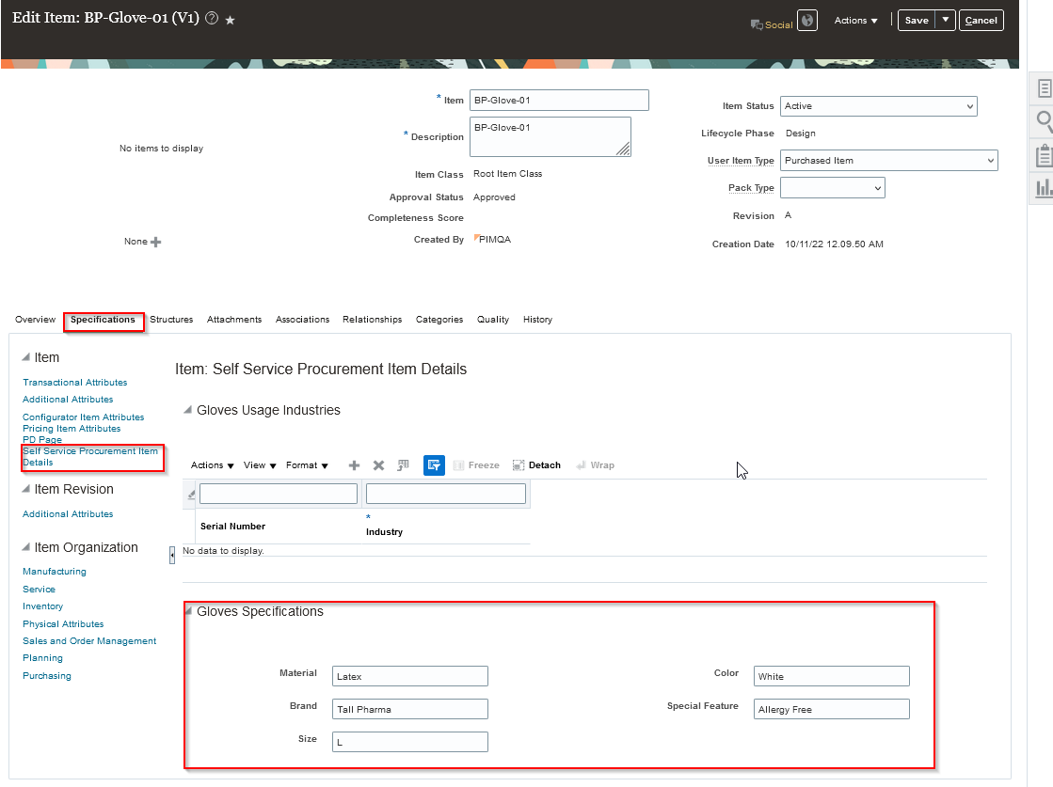Open the Actions menu in header
Image resolution: width=1053 pixels, height=787 pixels.
855,20
